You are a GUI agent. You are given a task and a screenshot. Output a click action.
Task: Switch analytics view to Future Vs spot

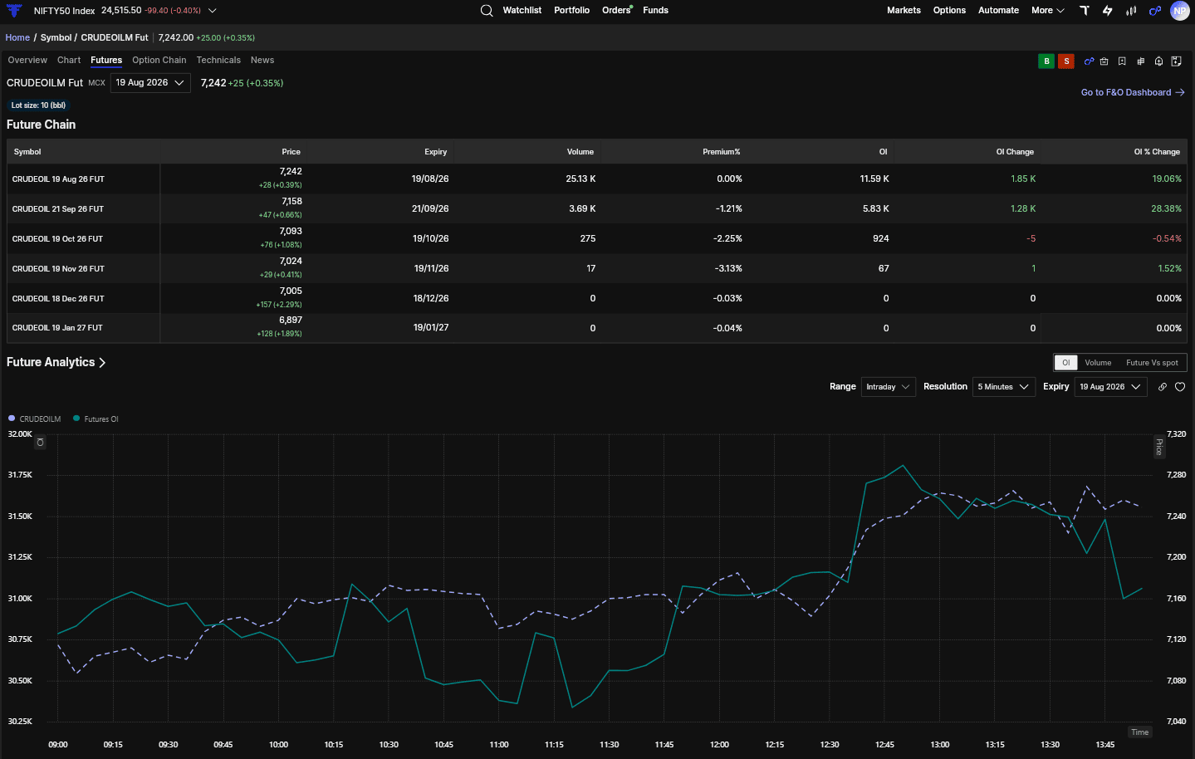pyautogui.click(x=1152, y=363)
